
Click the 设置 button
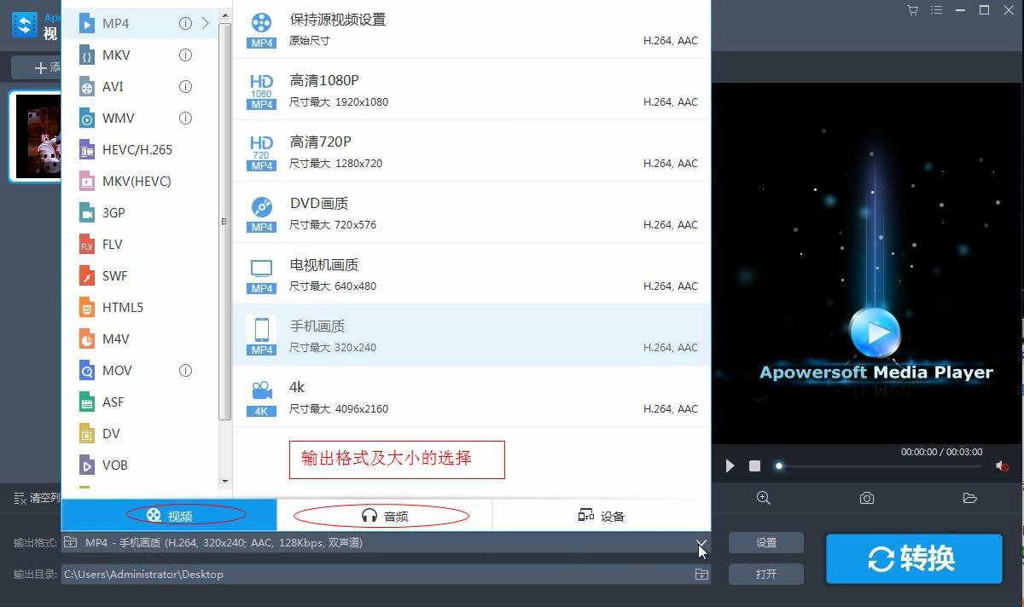[766, 542]
